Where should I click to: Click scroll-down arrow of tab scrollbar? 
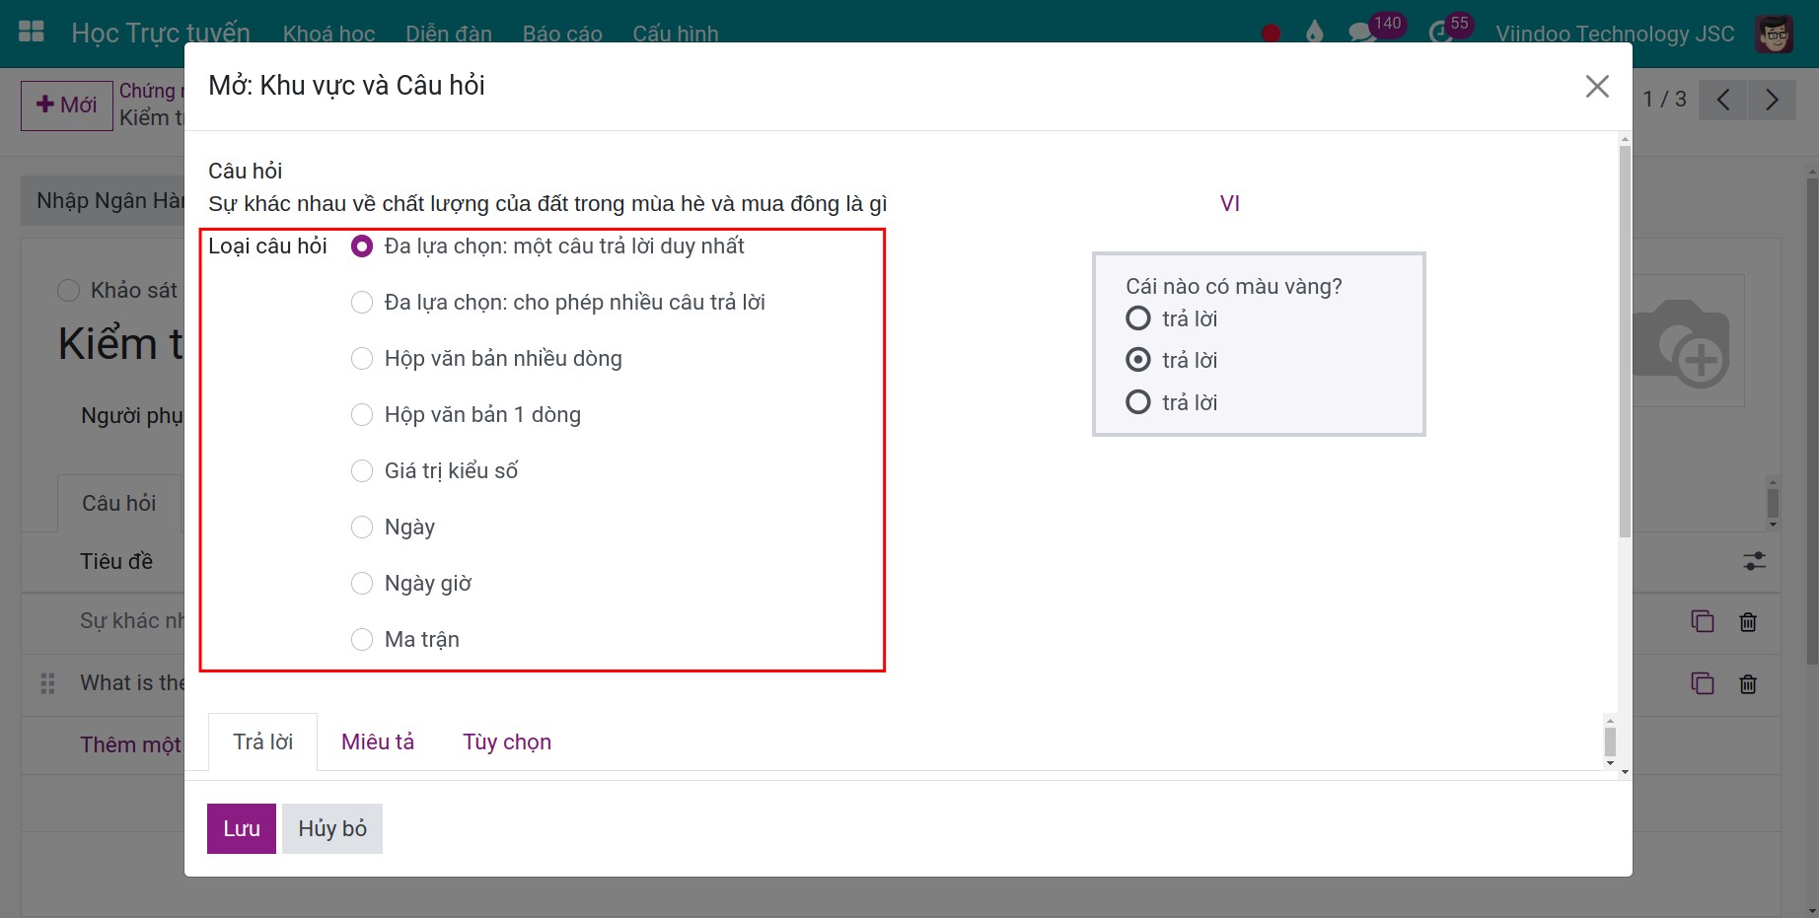tap(1610, 763)
